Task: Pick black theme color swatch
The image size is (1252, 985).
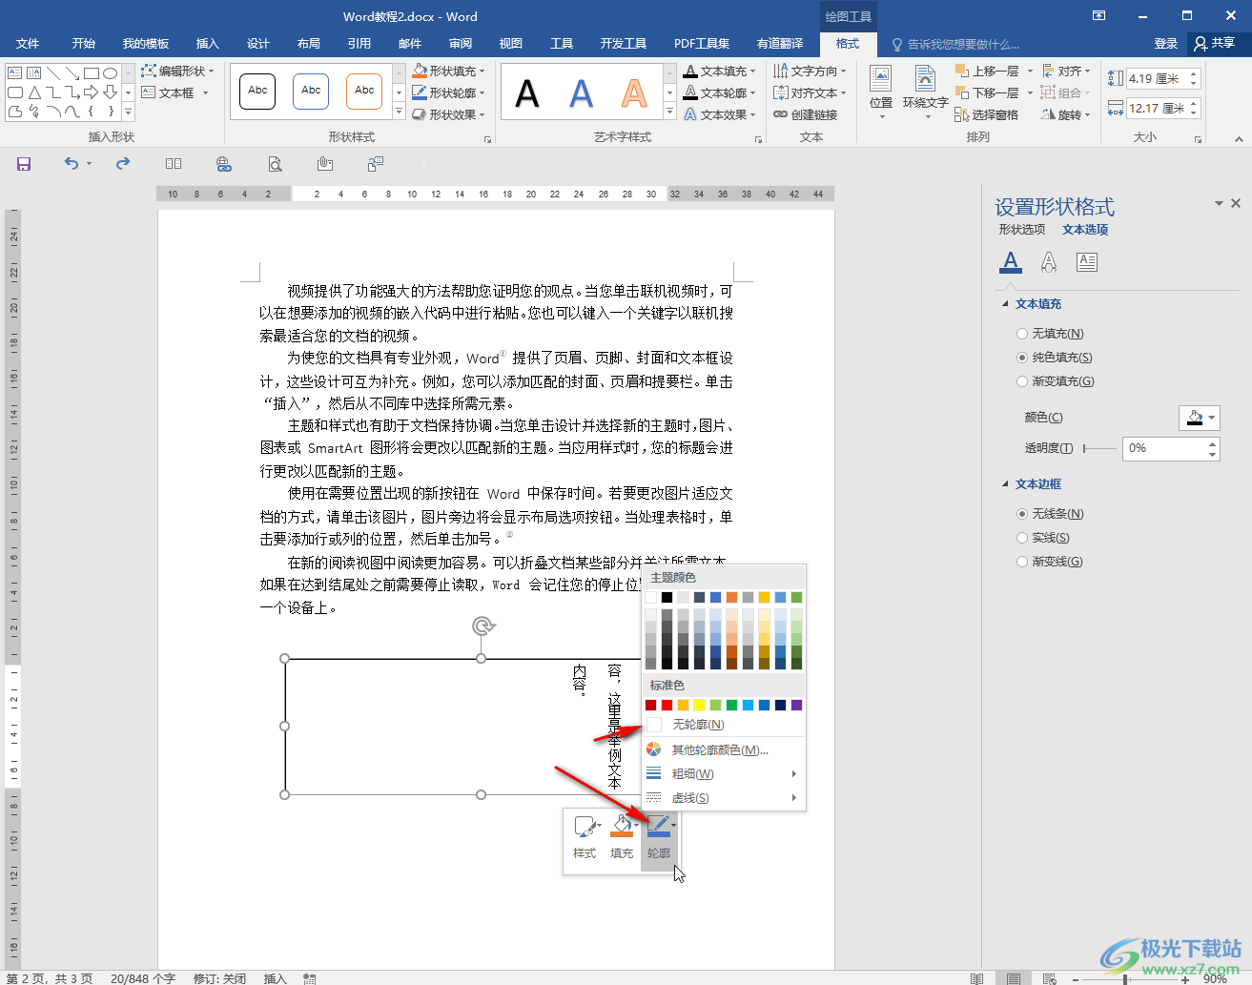Action: pos(667,598)
